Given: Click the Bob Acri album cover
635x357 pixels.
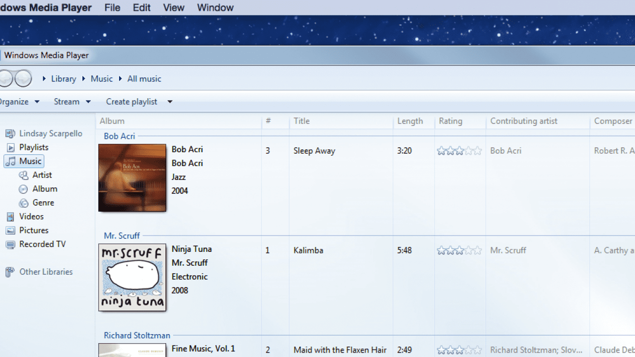Looking at the screenshot, I should click(132, 178).
